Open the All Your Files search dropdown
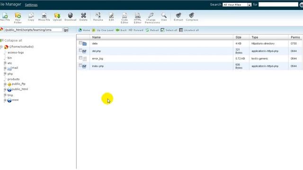 237,5
